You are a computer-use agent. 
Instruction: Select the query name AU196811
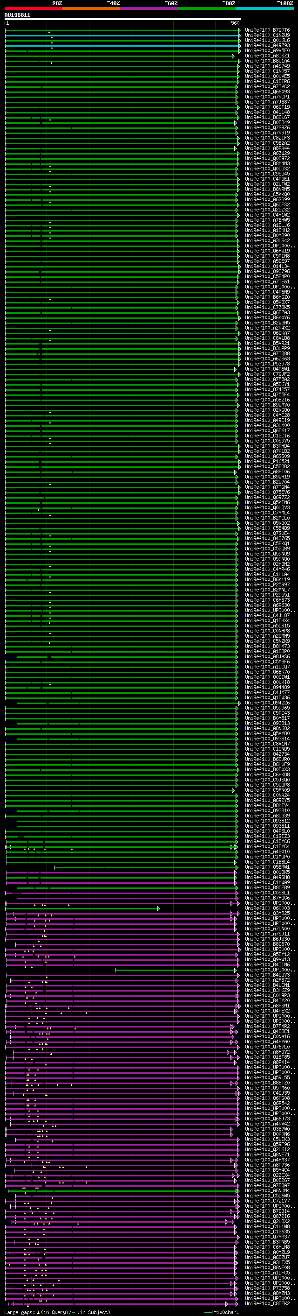(17, 15)
